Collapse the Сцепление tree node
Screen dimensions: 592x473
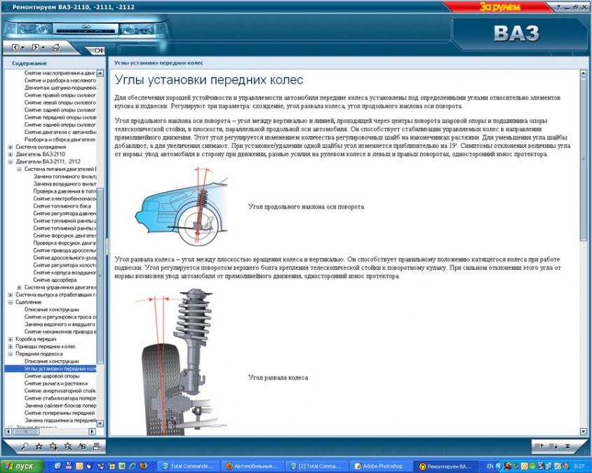pyautogui.click(x=11, y=302)
